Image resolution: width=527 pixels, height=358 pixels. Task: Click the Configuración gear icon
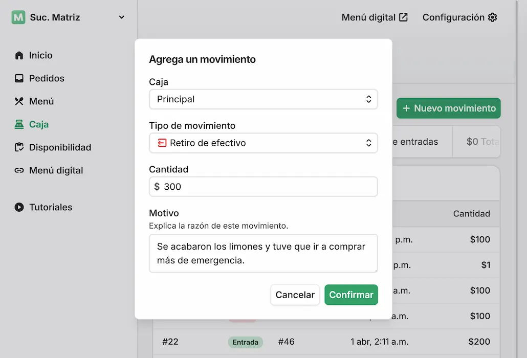pos(492,17)
